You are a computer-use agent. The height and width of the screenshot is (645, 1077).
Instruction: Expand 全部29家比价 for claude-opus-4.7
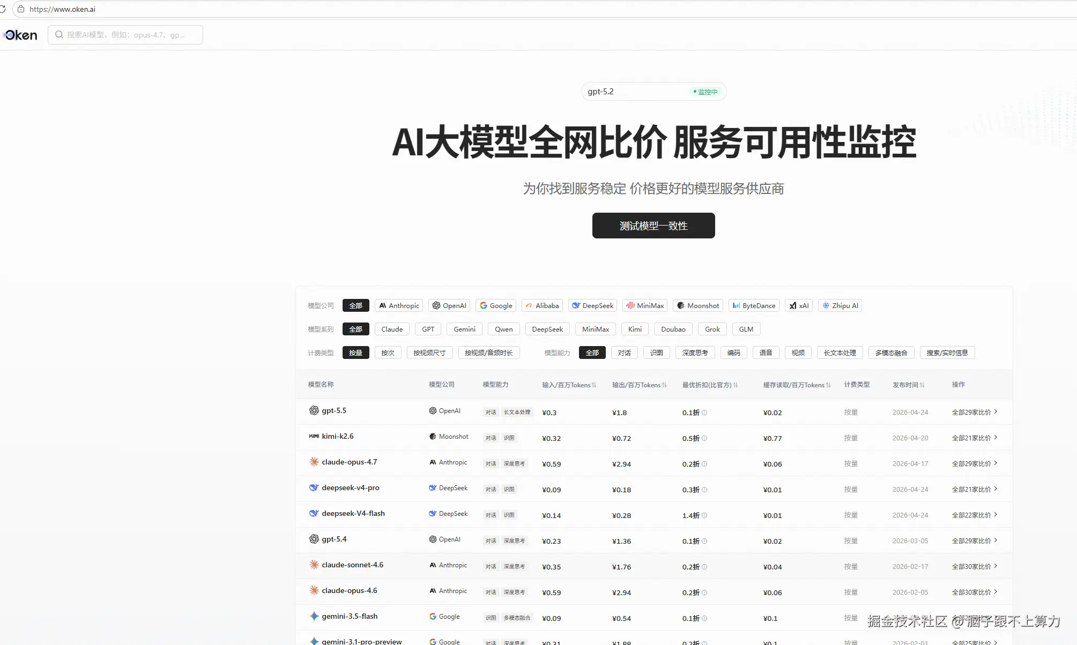click(975, 463)
